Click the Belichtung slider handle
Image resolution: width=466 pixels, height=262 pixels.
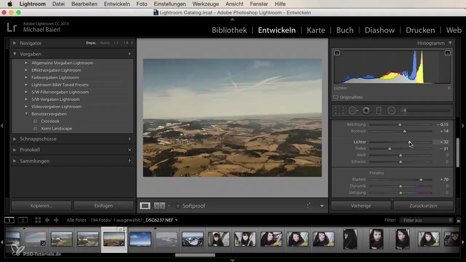pyautogui.click(x=400, y=124)
